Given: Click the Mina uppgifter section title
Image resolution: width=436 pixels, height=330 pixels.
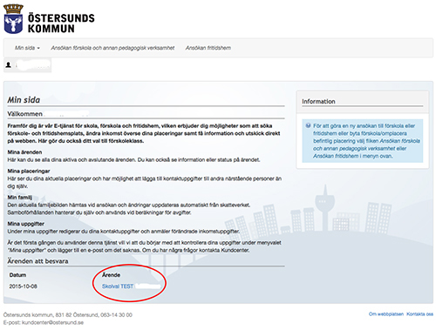Looking at the screenshot, I should click(26, 224).
